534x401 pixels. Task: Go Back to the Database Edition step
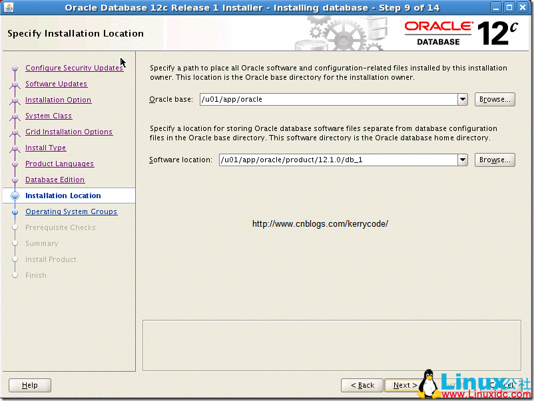tap(362, 385)
